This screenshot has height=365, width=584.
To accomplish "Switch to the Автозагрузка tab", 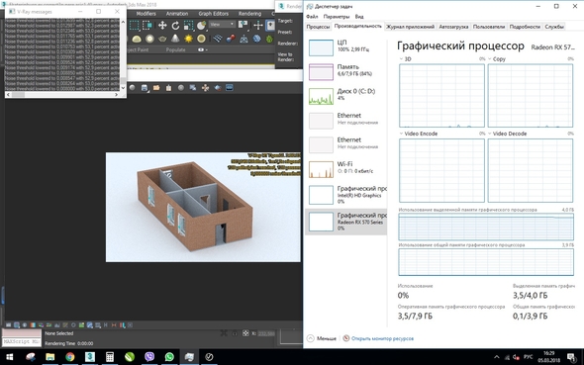I will click(x=453, y=27).
